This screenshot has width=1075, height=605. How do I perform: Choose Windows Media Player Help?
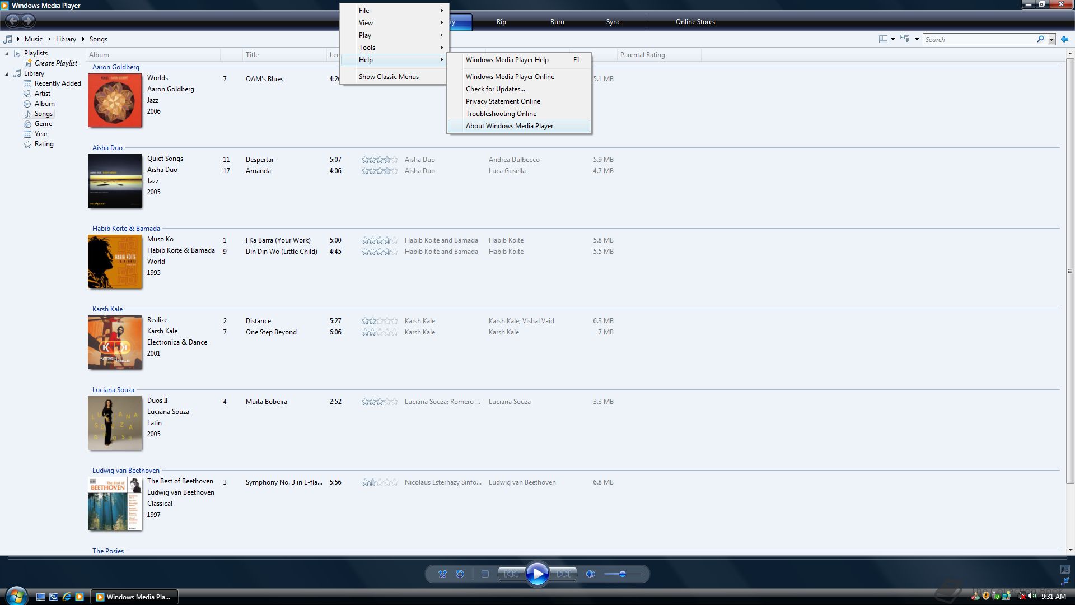point(519,60)
